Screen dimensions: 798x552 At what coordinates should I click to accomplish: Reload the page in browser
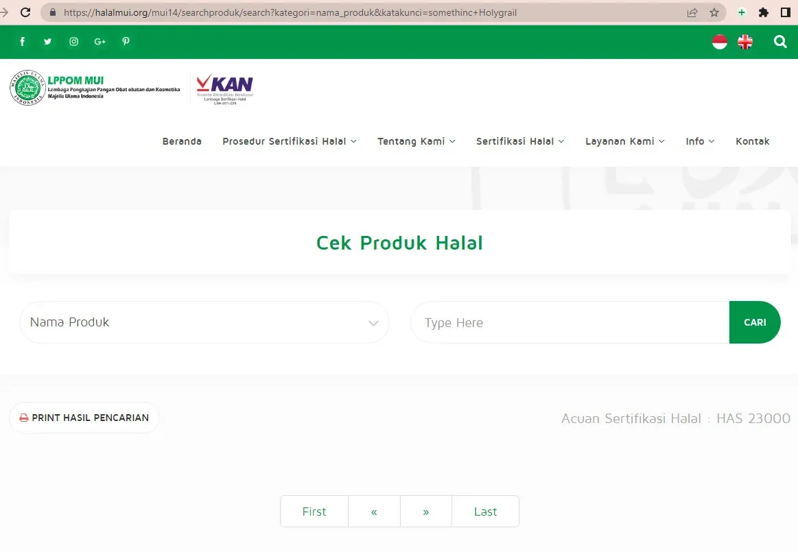click(25, 12)
